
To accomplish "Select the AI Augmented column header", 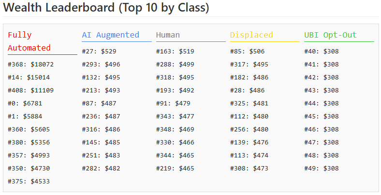I will coord(111,35).
